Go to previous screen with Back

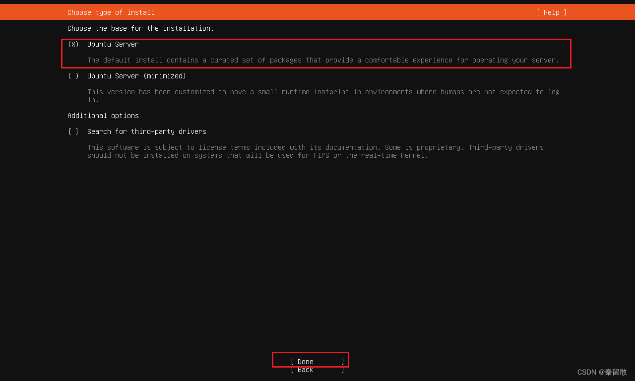coord(317,370)
